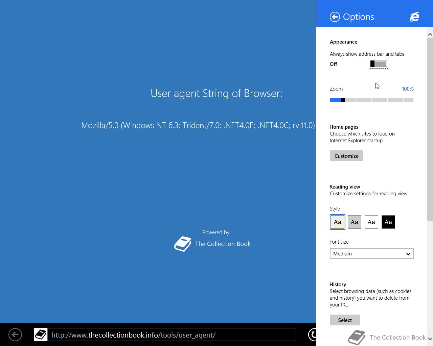Image resolution: width=433 pixels, height=346 pixels.
Task: Click the address bar URL field
Action: 172,335
